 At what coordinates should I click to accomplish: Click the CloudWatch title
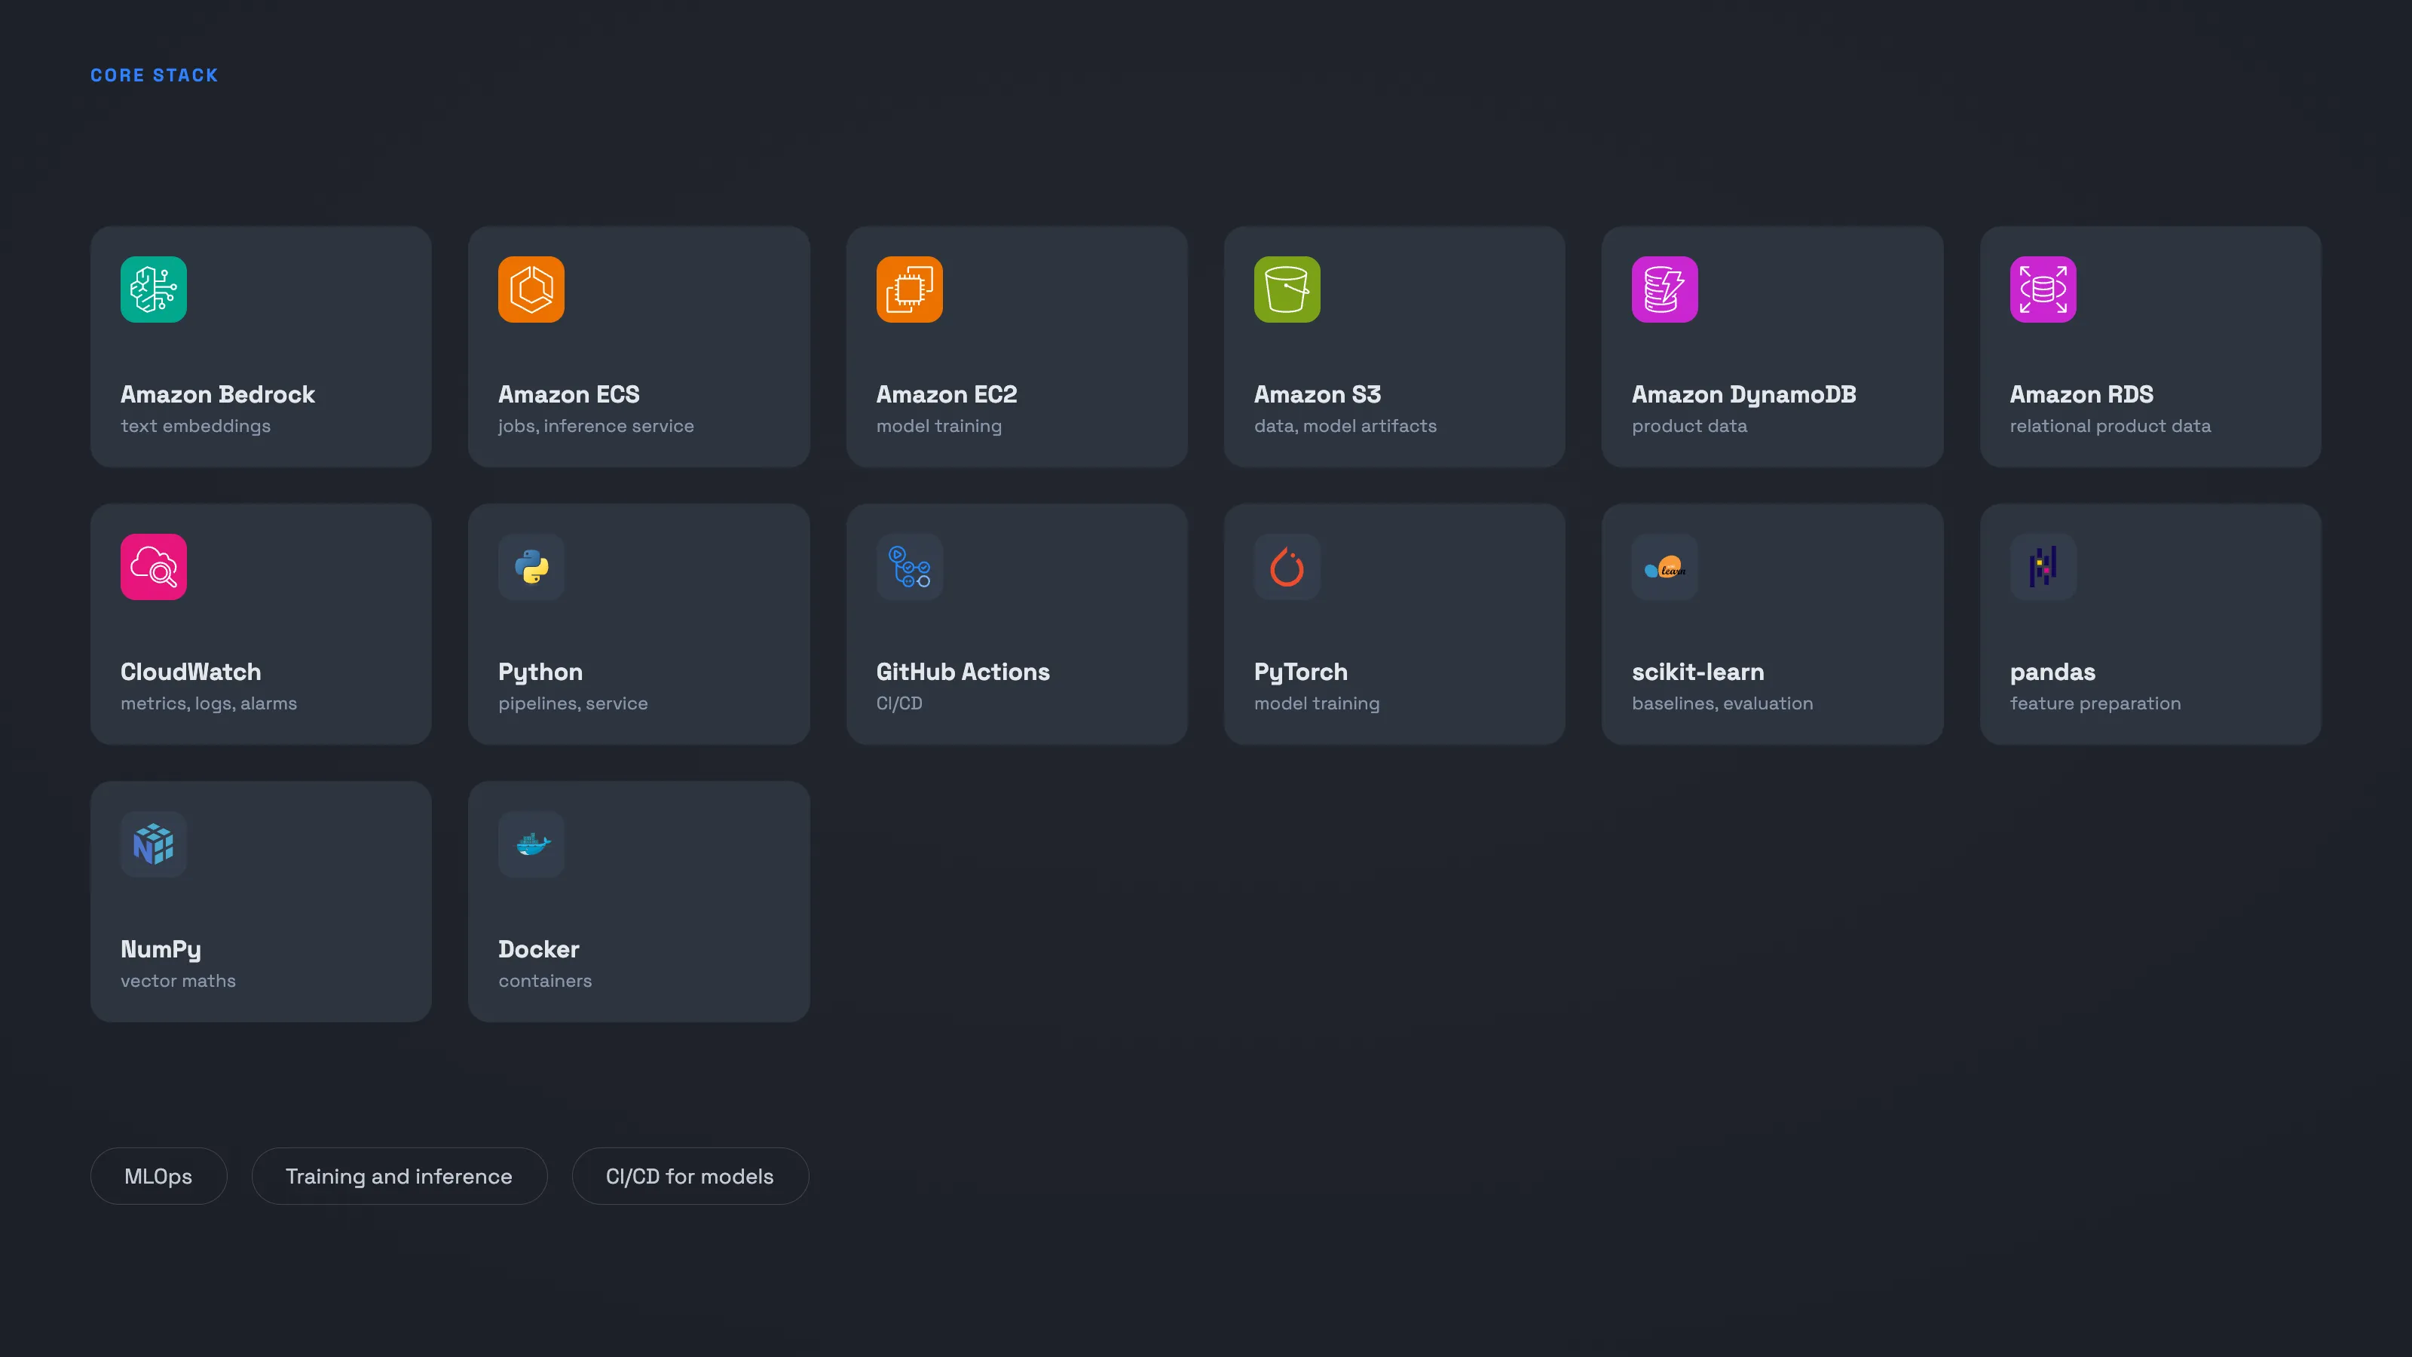point(191,672)
